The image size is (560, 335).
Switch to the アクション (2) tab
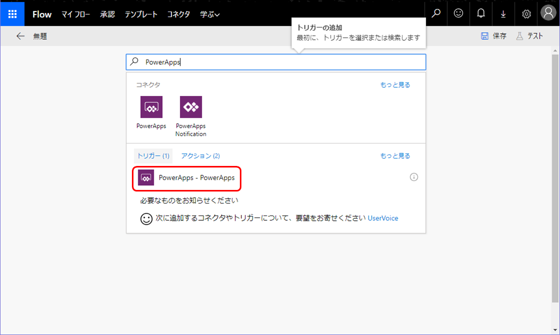[201, 155]
